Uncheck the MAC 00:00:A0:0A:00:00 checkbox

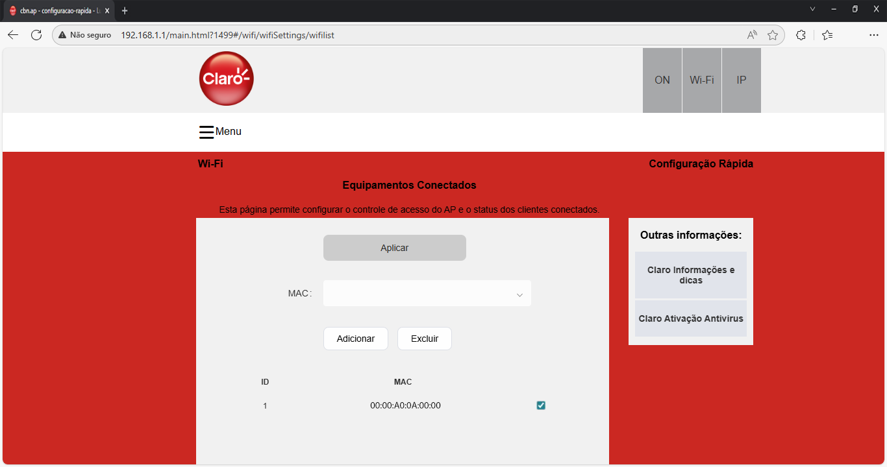pyautogui.click(x=541, y=405)
